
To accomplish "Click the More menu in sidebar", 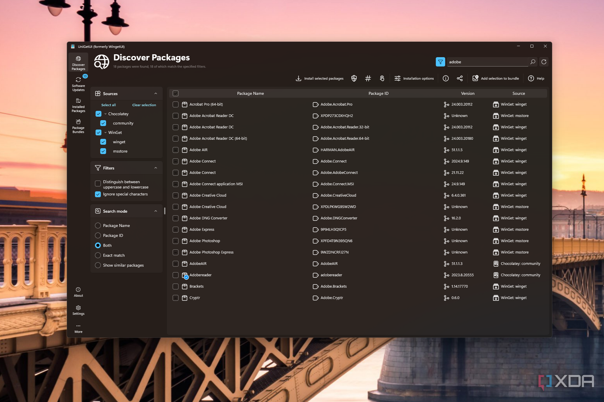I will coord(78,328).
